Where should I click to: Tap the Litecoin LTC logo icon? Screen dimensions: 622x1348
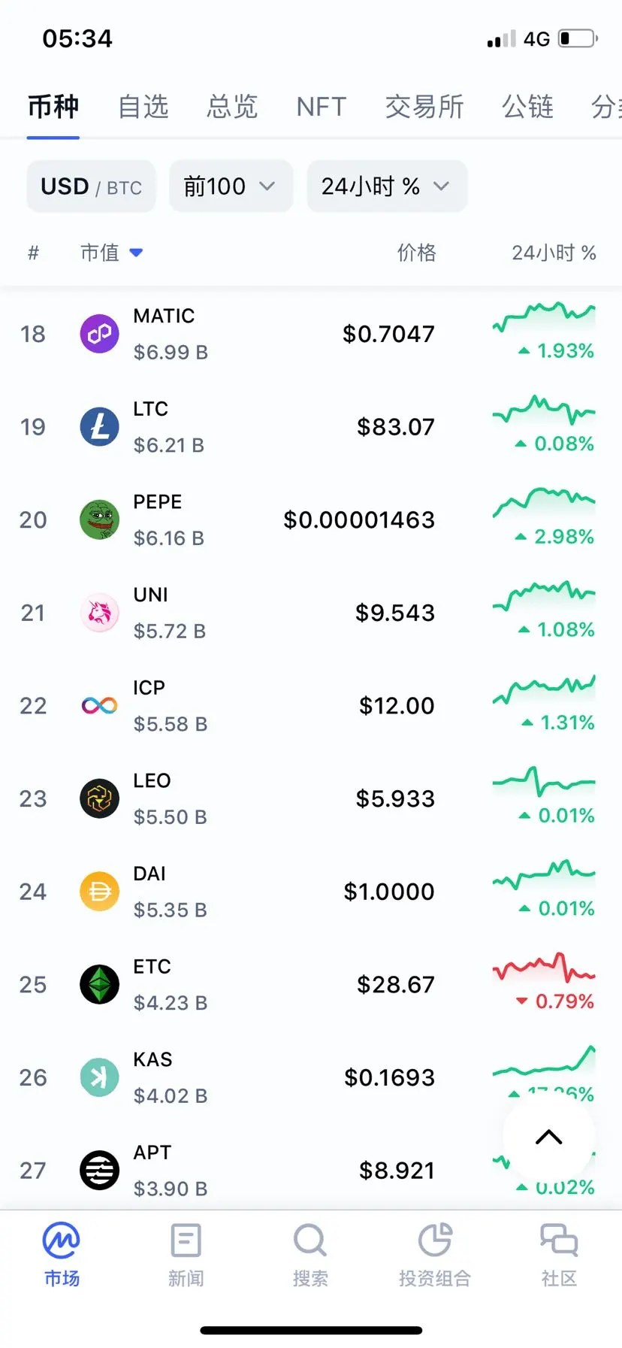[99, 427]
